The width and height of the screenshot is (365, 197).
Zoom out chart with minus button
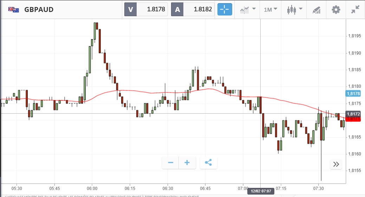[x=170, y=163]
